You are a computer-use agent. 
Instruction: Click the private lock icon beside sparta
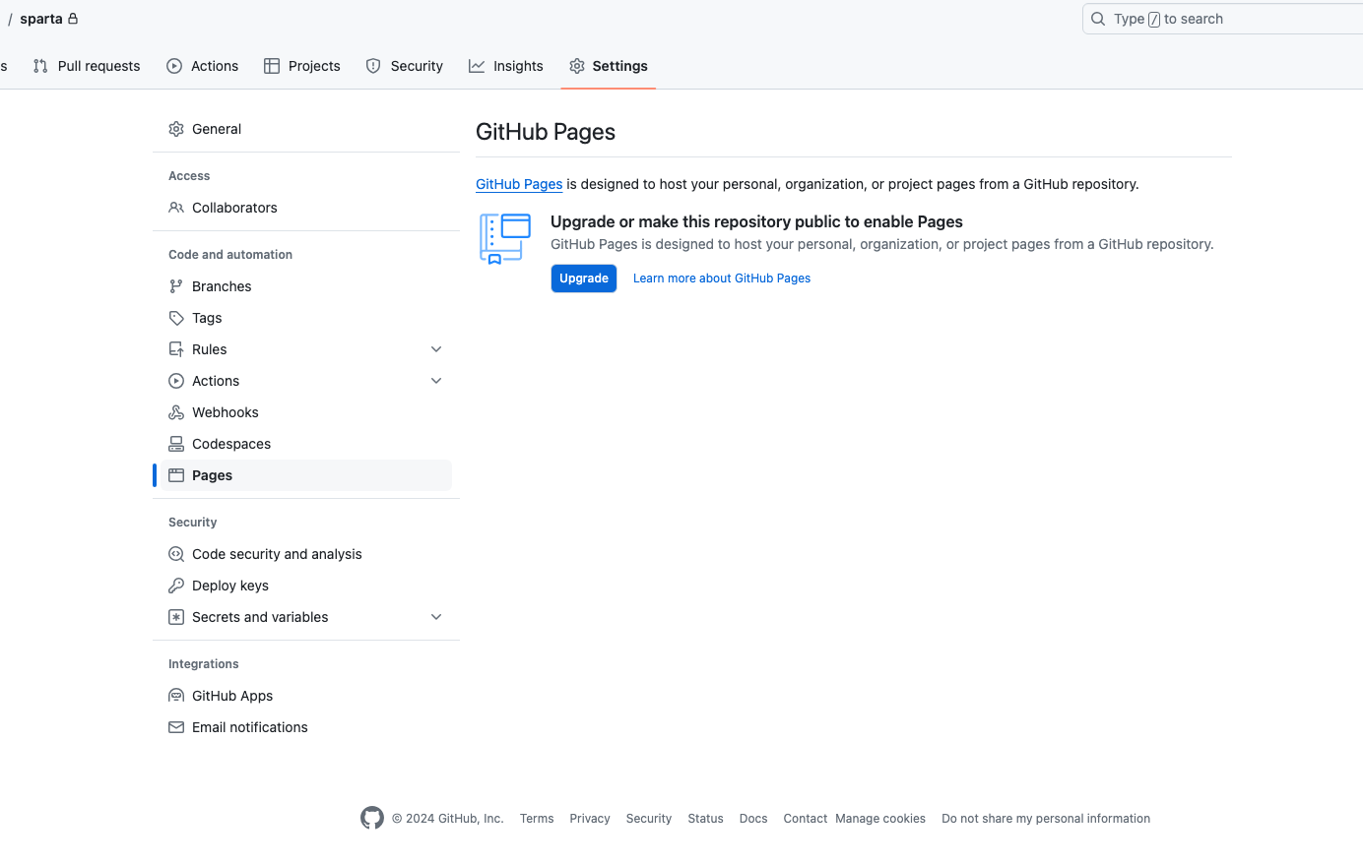tap(73, 19)
